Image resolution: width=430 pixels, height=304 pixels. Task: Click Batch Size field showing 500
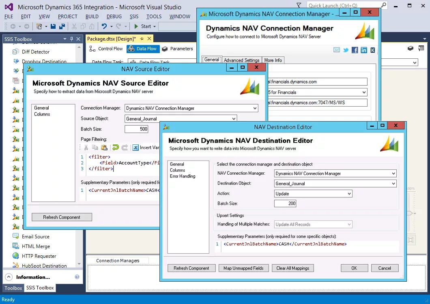click(x=136, y=129)
